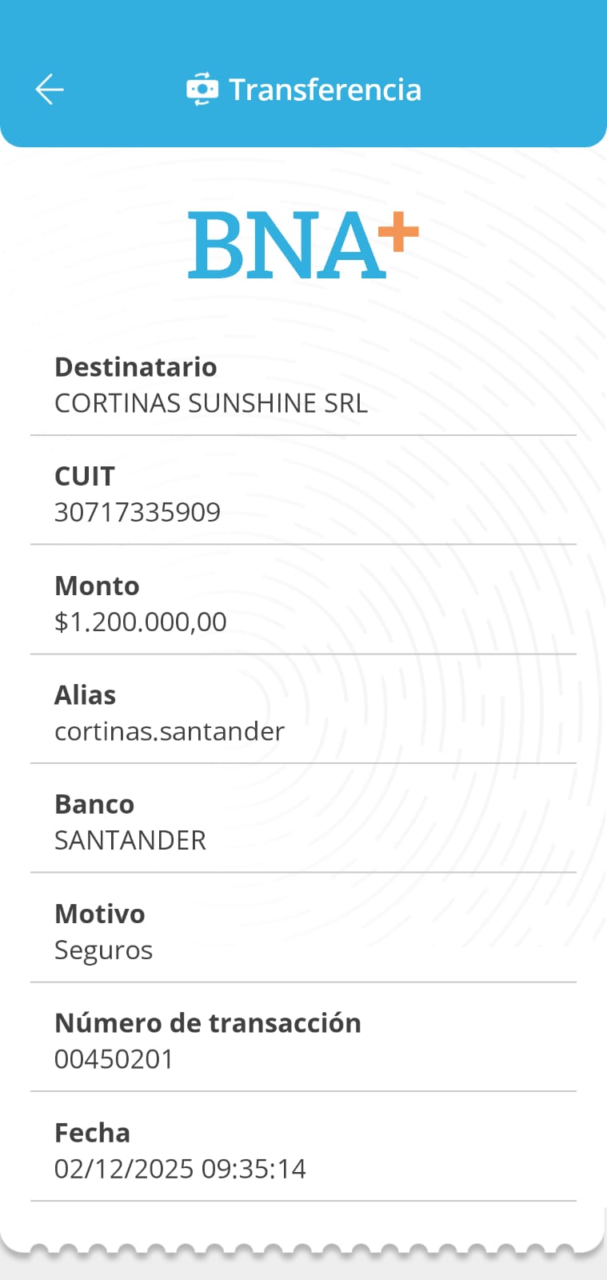
Task: Tap the Número de transacción label
Action: point(208,1023)
